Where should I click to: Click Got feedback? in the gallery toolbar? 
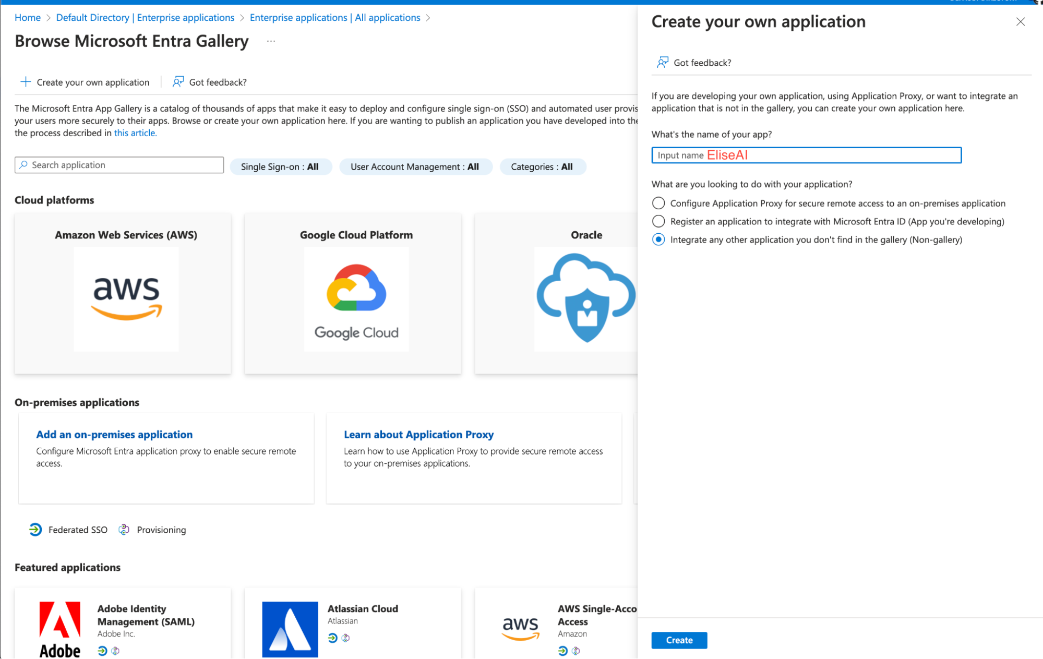210,82
